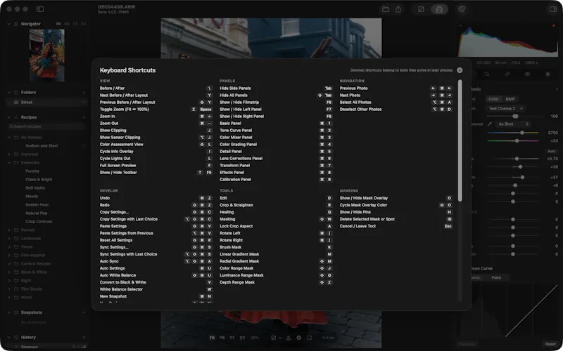This screenshot has width=563, height=351.
Task: Collapse the Folders section chevron
Action: point(9,93)
